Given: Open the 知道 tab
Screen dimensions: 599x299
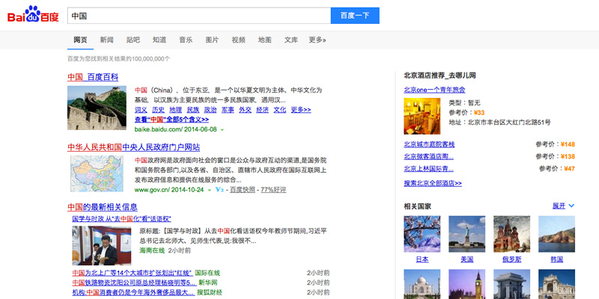Looking at the screenshot, I should 159,40.
